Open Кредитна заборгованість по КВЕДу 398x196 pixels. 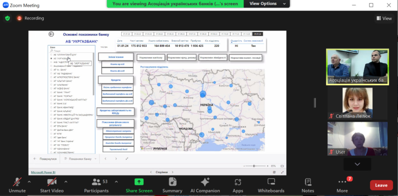click(115, 111)
